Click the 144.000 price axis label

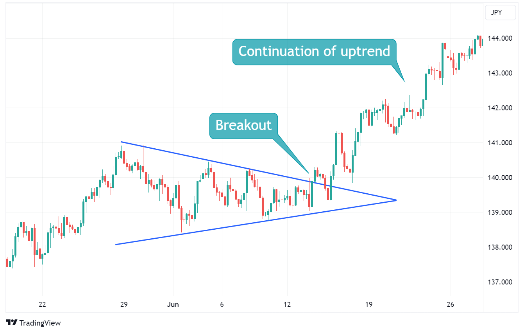(x=501, y=38)
